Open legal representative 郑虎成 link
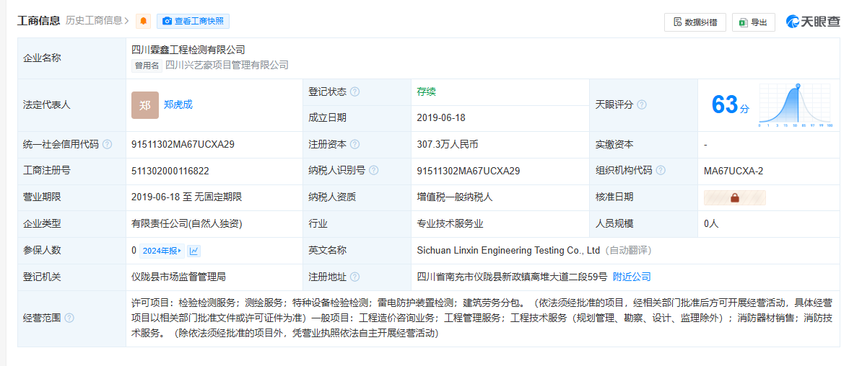849x366 pixels. pos(178,105)
